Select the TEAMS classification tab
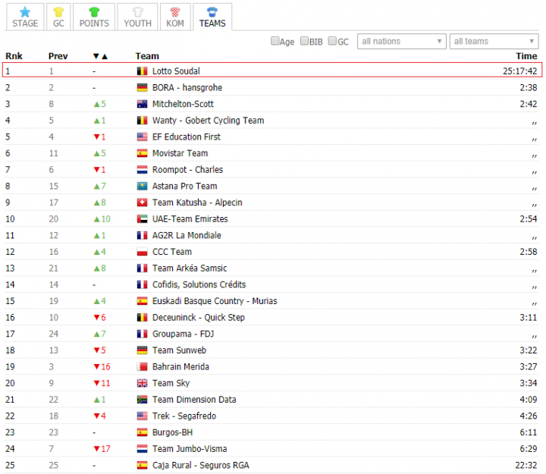Screen dimensions: 546x474 pyautogui.click(x=212, y=17)
